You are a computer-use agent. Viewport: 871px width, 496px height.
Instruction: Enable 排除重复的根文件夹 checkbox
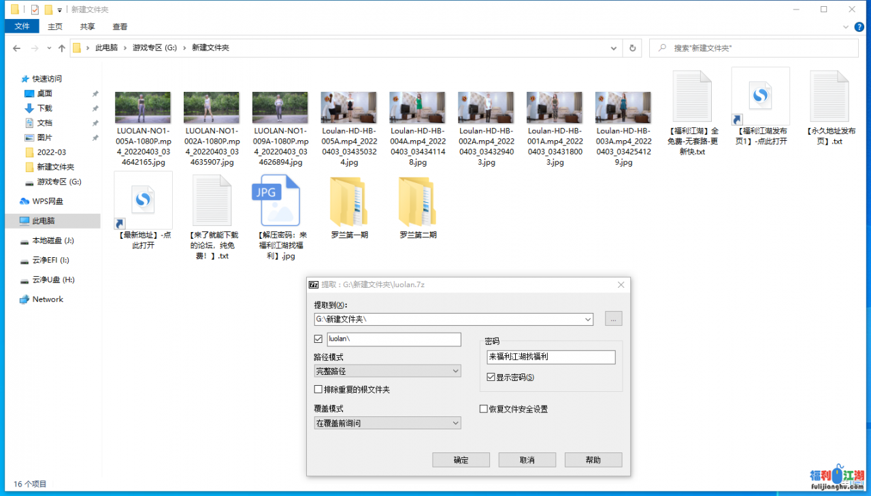coord(318,390)
